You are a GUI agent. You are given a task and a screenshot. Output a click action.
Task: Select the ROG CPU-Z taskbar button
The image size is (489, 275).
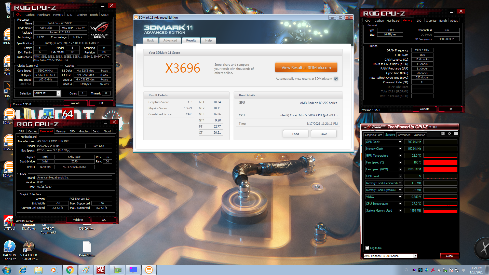click(101, 270)
